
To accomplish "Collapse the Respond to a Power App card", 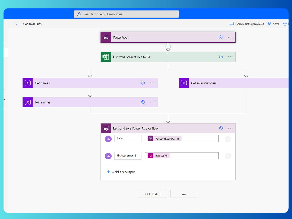I will [x=168, y=128].
